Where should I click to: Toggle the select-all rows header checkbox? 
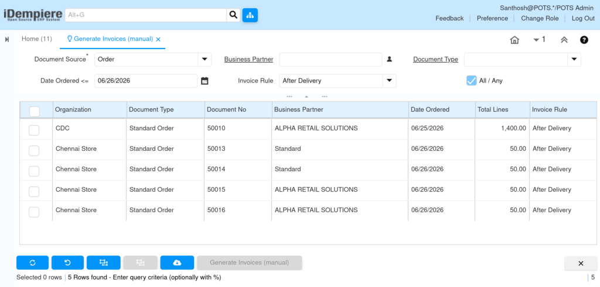click(x=35, y=111)
